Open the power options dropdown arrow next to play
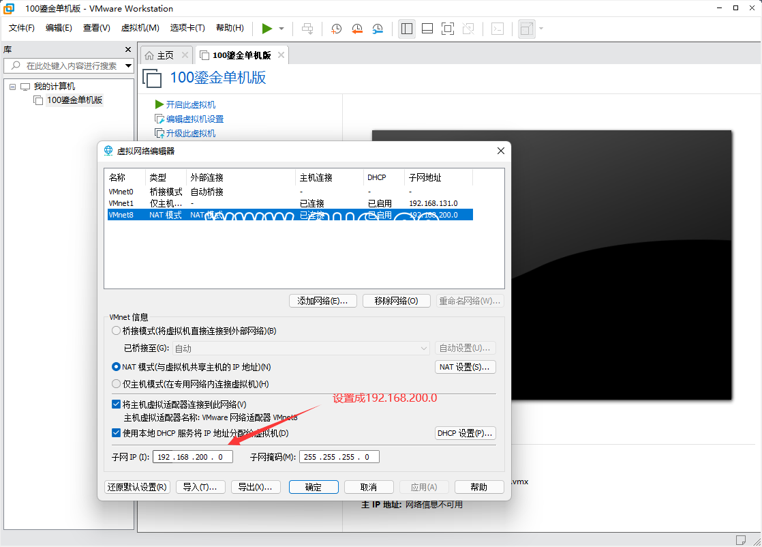This screenshot has width=762, height=547. (281, 29)
